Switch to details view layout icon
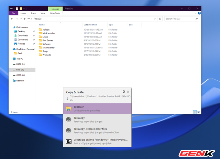Viewport: 220px width, 159px height. [x=195, y=112]
